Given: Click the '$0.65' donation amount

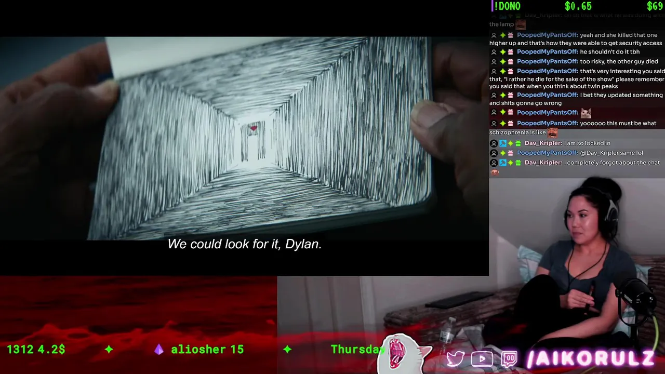Looking at the screenshot, I should point(578,6).
